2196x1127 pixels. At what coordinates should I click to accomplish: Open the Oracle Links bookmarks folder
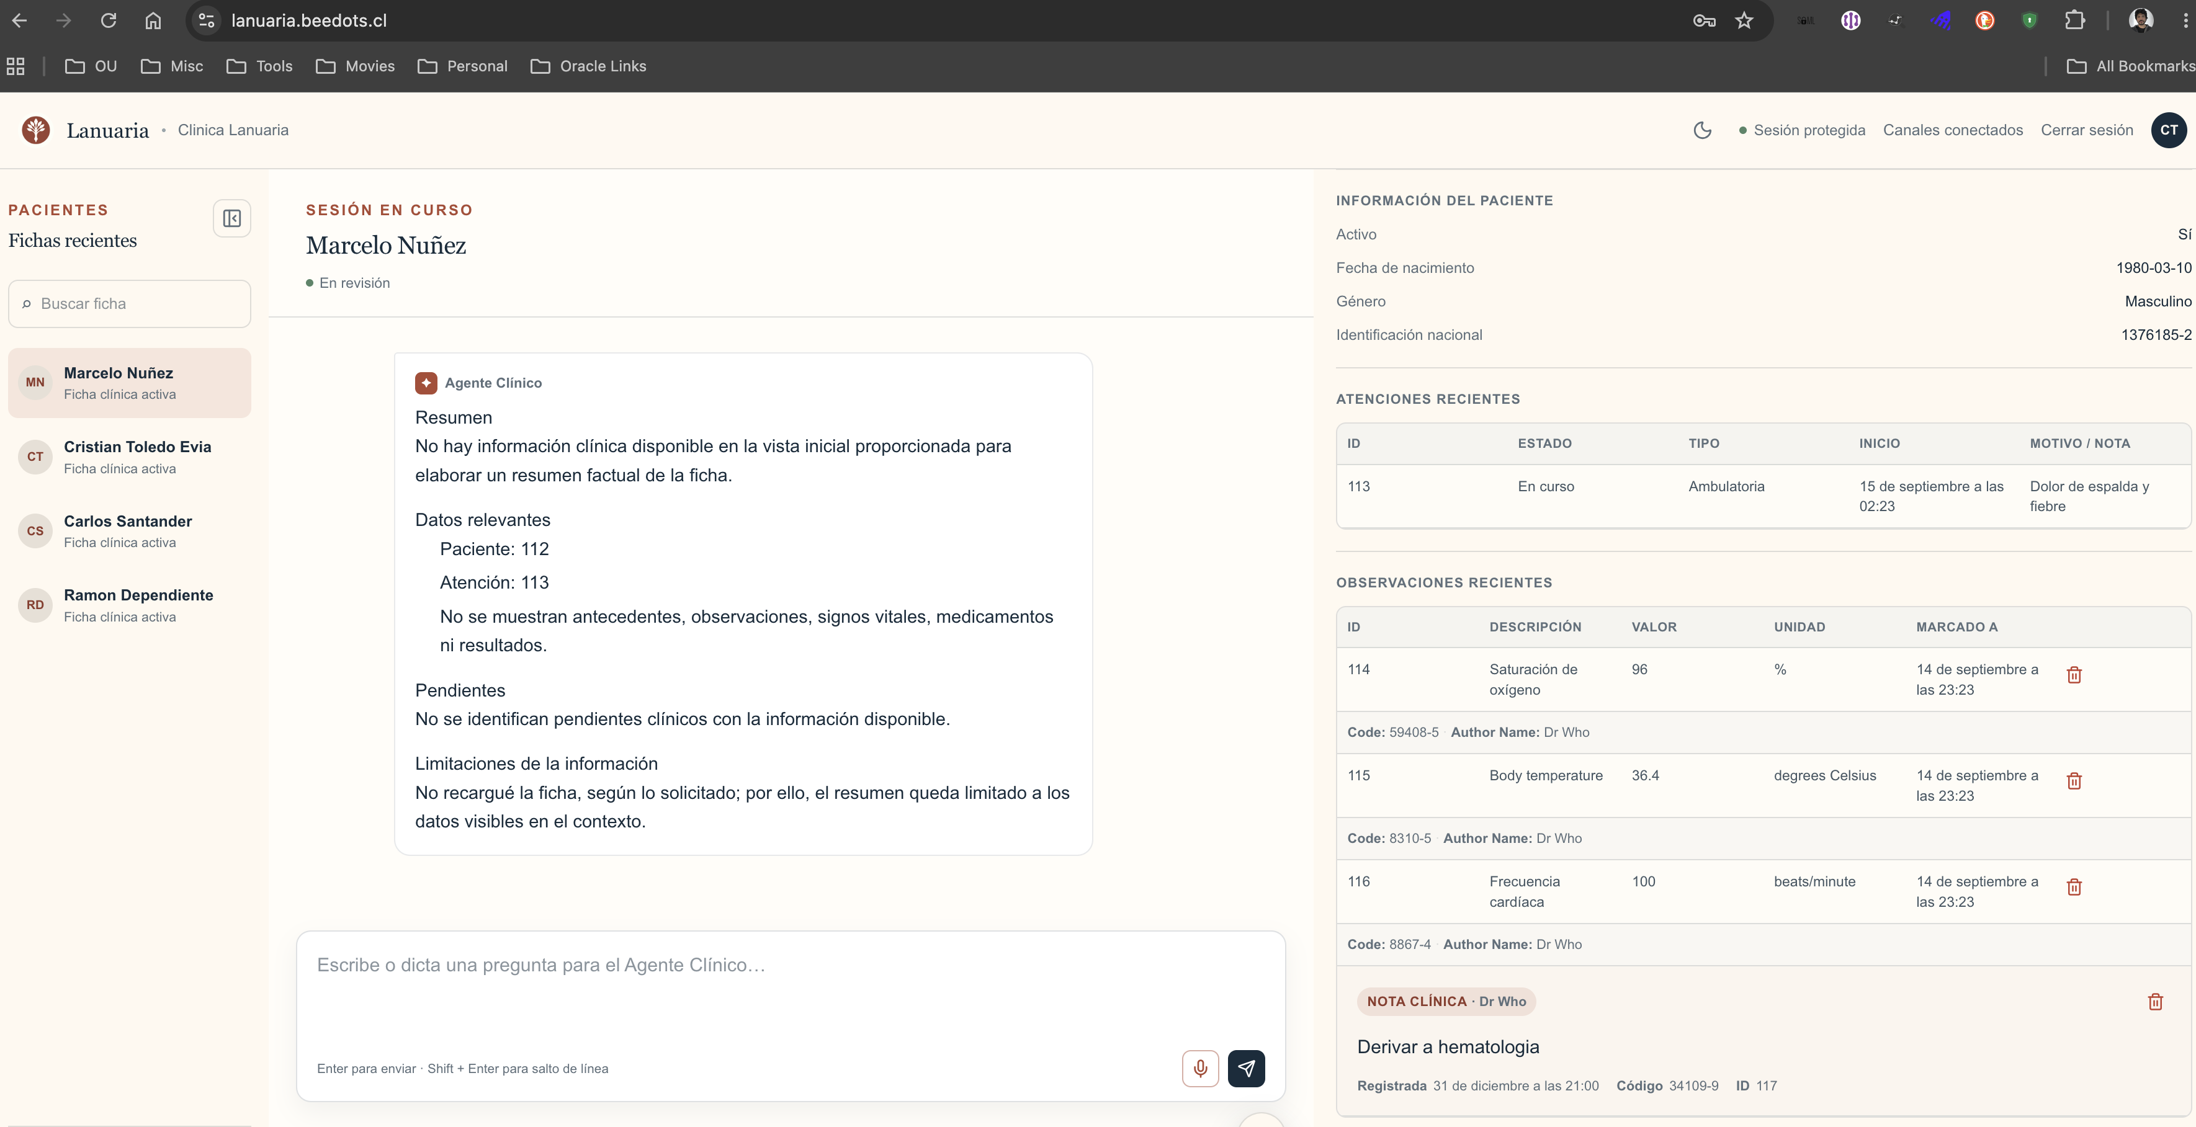click(x=588, y=66)
